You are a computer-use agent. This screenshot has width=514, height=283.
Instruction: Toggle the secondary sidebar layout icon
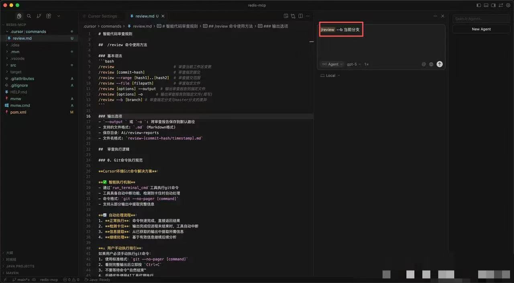click(493, 5)
